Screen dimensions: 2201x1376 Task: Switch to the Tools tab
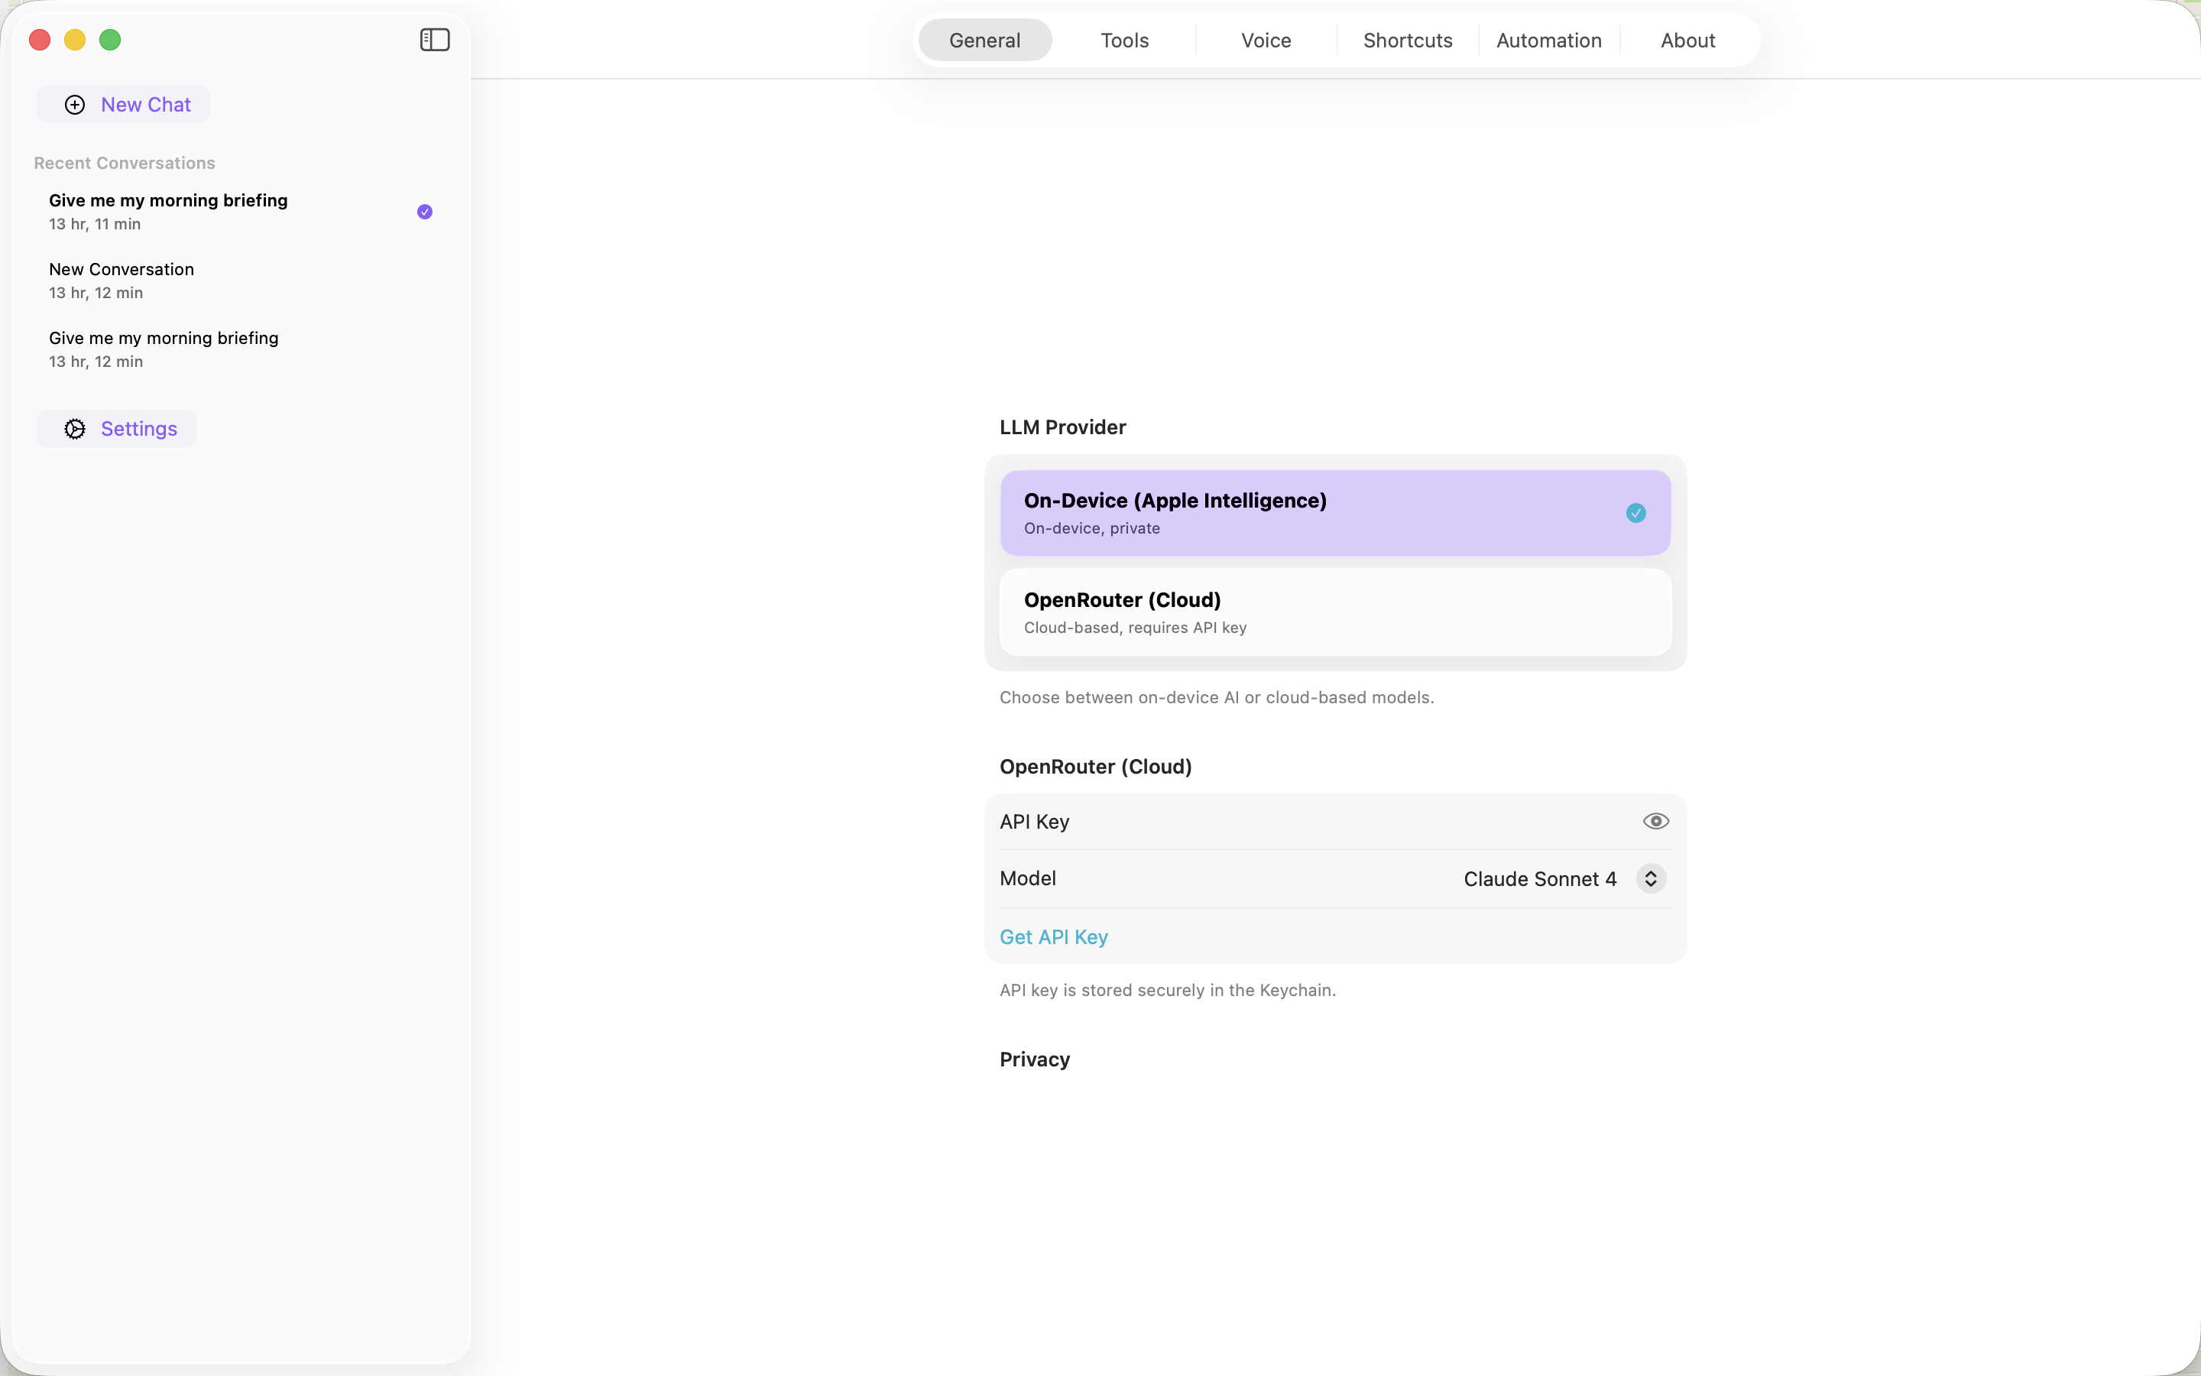pos(1124,40)
